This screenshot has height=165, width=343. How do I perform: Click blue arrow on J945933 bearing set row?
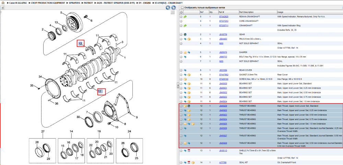[185, 97]
